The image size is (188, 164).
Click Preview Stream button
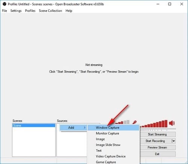(x=158, y=147)
